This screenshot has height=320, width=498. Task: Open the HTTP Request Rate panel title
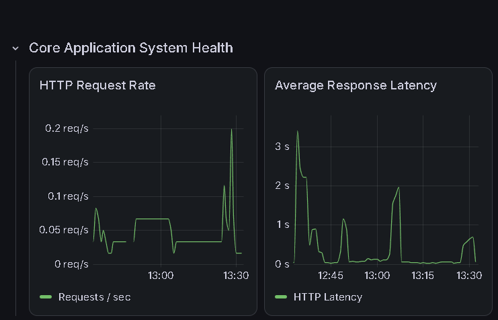(97, 85)
